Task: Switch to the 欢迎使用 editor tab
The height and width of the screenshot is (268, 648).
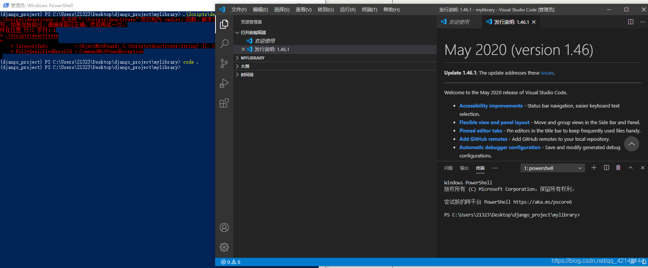Action: (x=459, y=22)
